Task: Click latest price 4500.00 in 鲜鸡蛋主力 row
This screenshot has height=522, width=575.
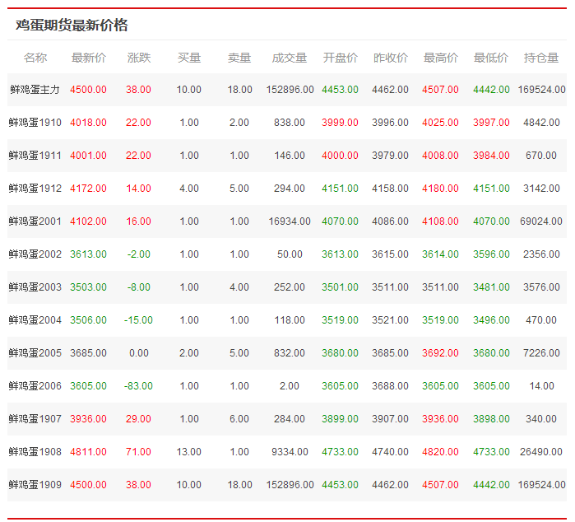Action: (88, 90)
